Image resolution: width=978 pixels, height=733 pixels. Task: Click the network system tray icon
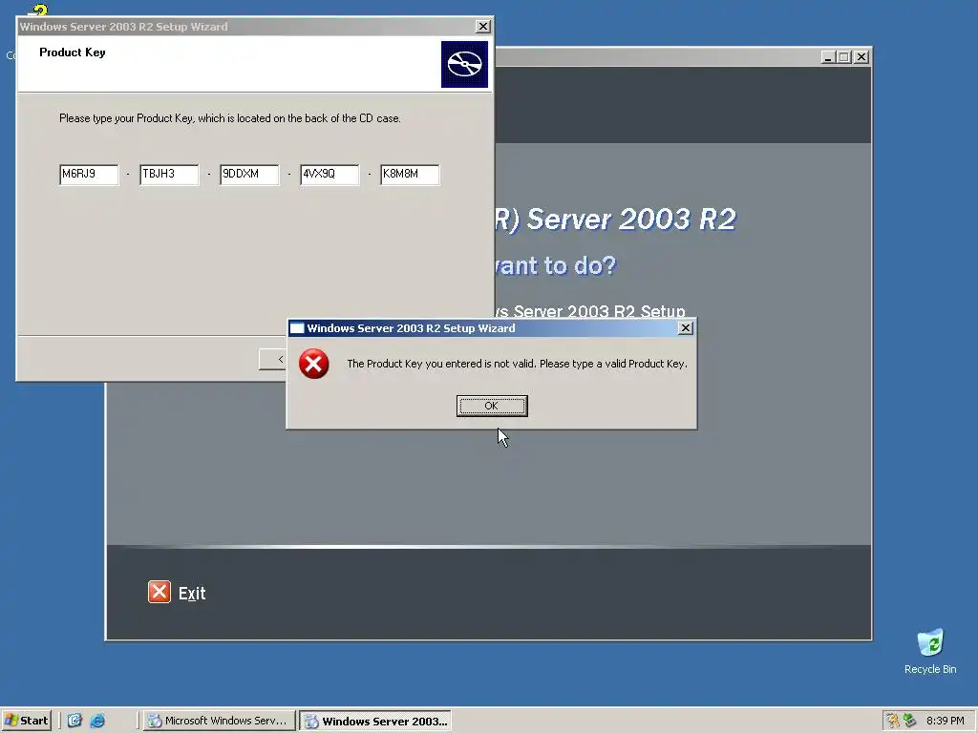910,721
